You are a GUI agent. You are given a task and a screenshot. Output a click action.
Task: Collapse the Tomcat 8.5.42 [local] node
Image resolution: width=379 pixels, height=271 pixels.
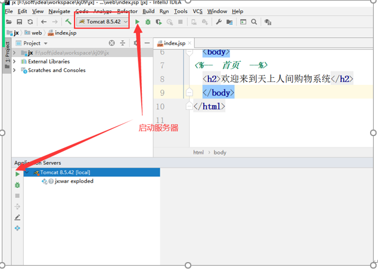click(27, 172)
